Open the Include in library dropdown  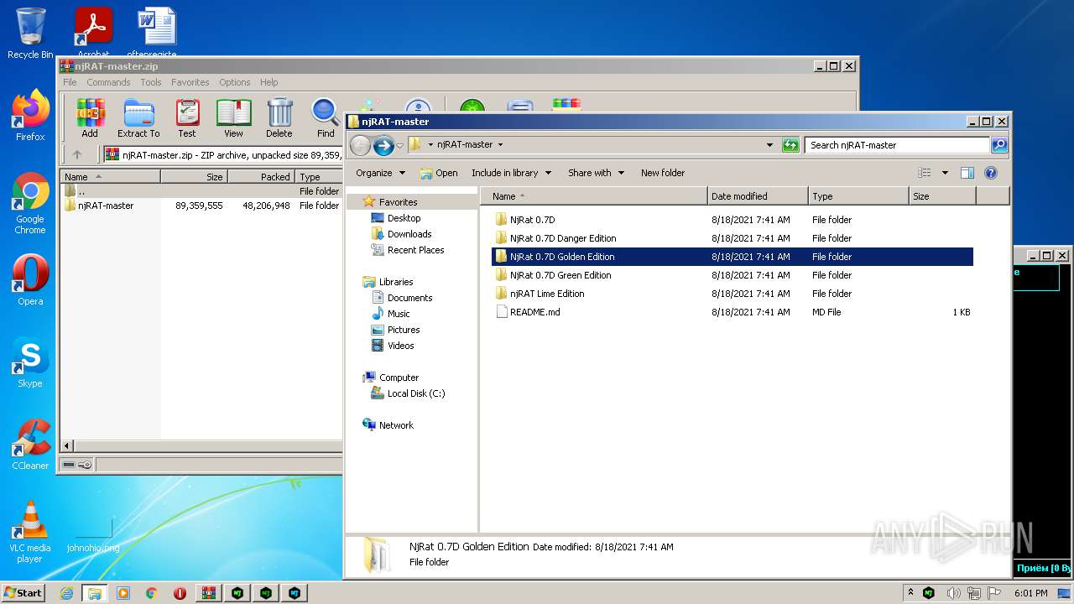point(511,173)
